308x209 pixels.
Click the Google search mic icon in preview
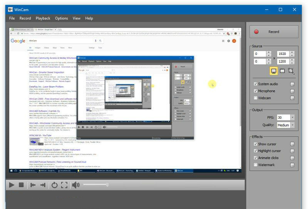(x=95, y=41)
